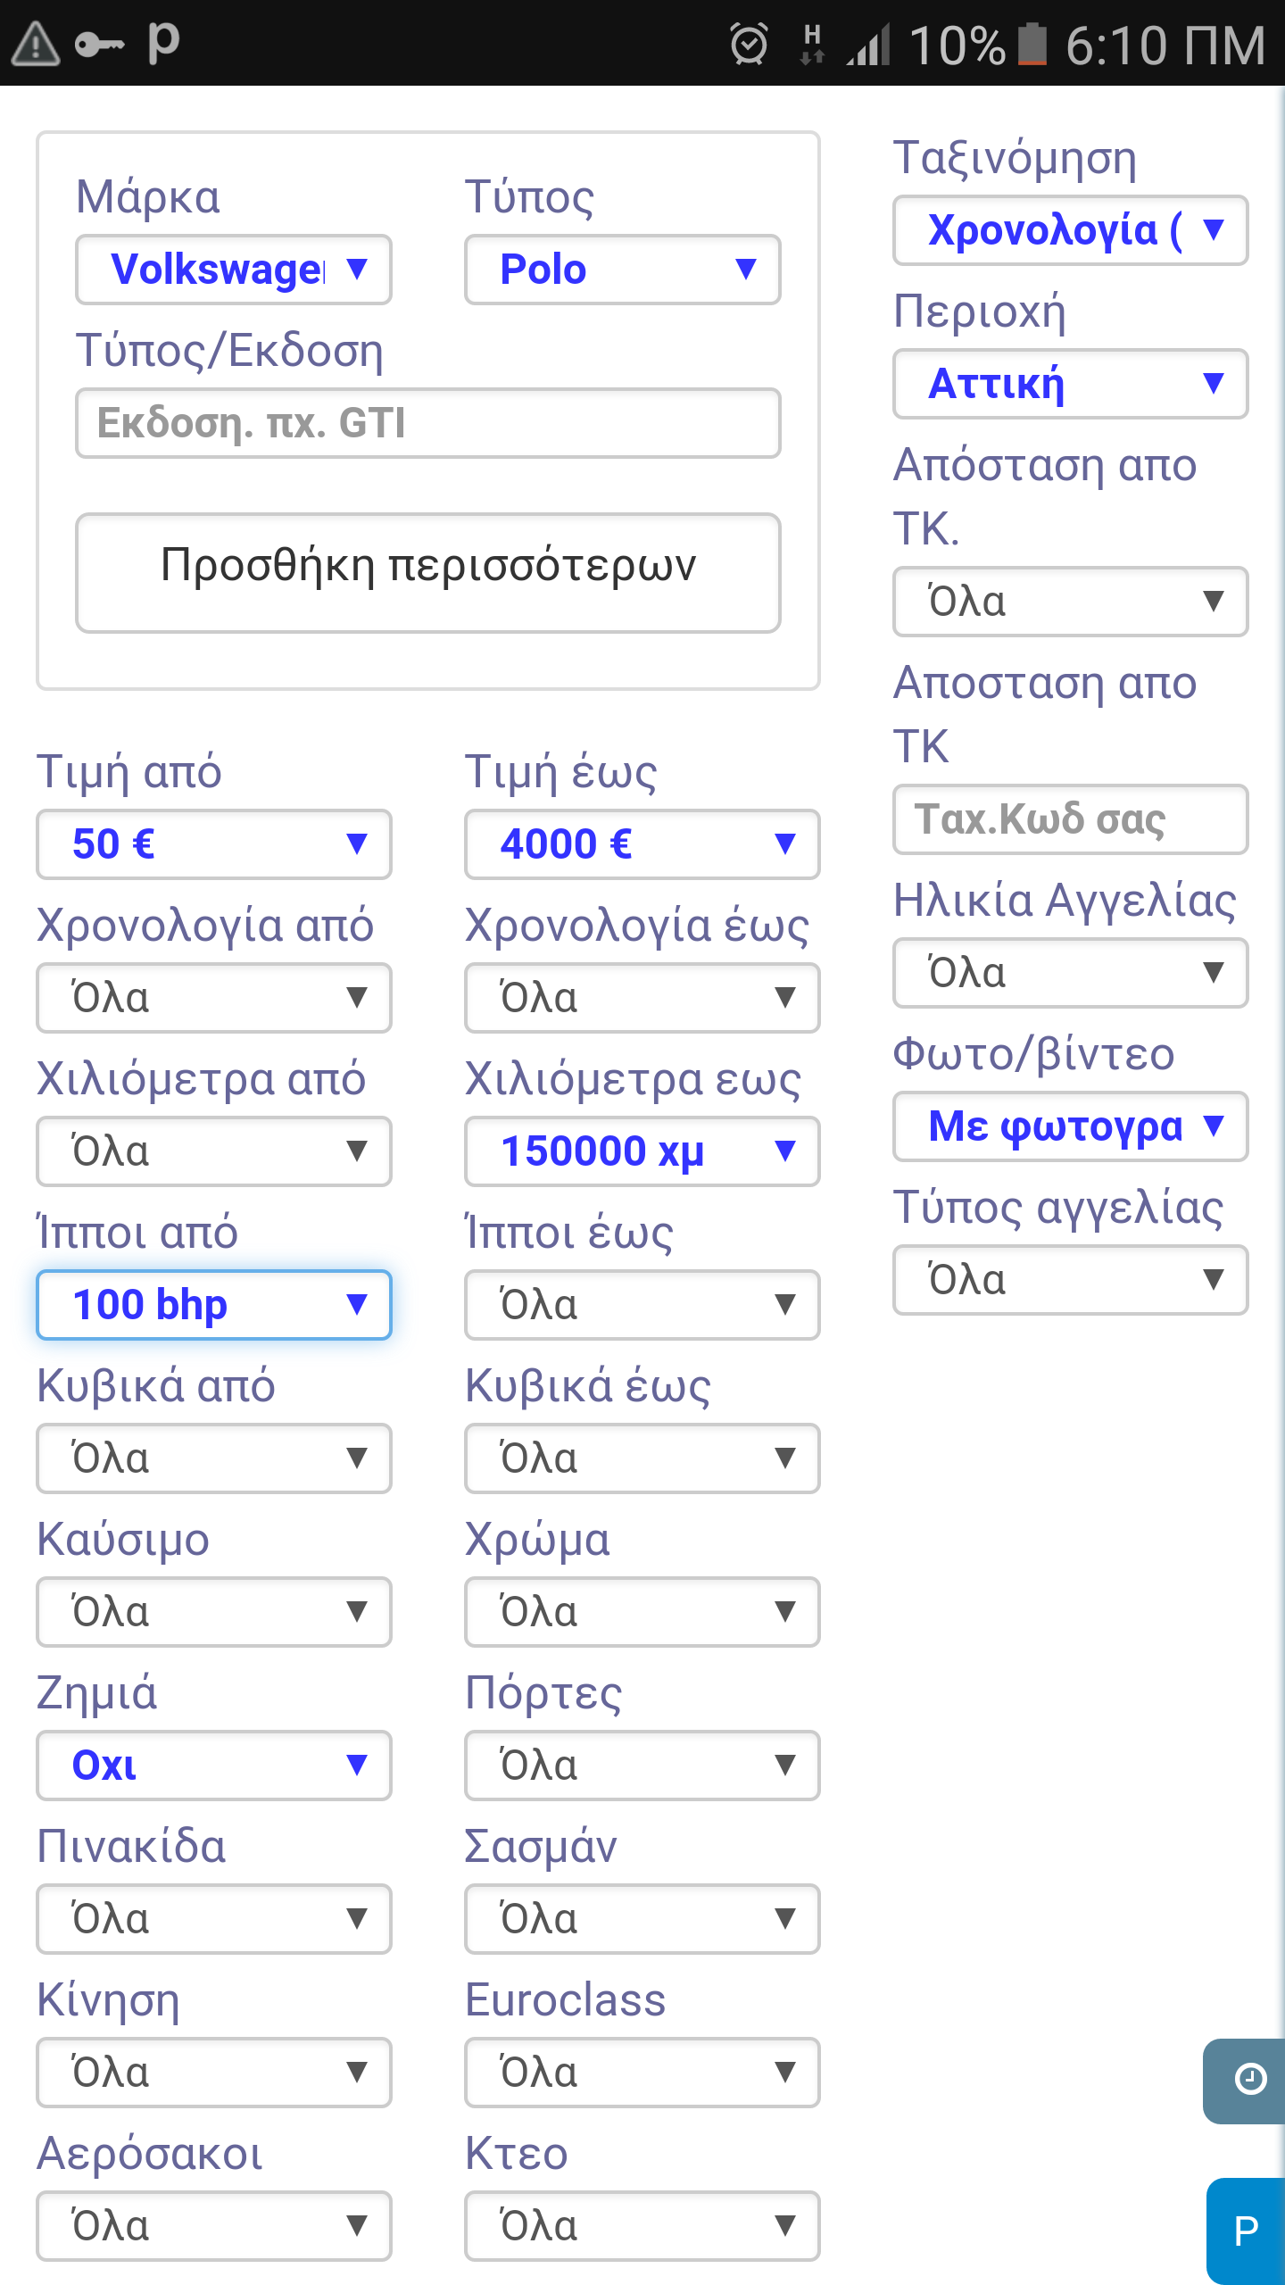Open Τιμή έως dropdown showing 4000 €

click(642, 844)
